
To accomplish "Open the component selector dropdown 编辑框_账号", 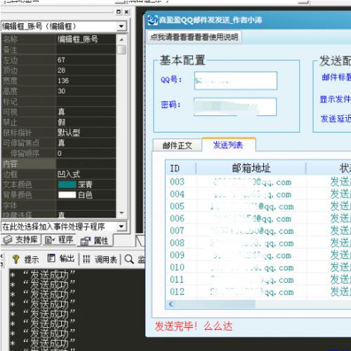I will coord(121,26).
